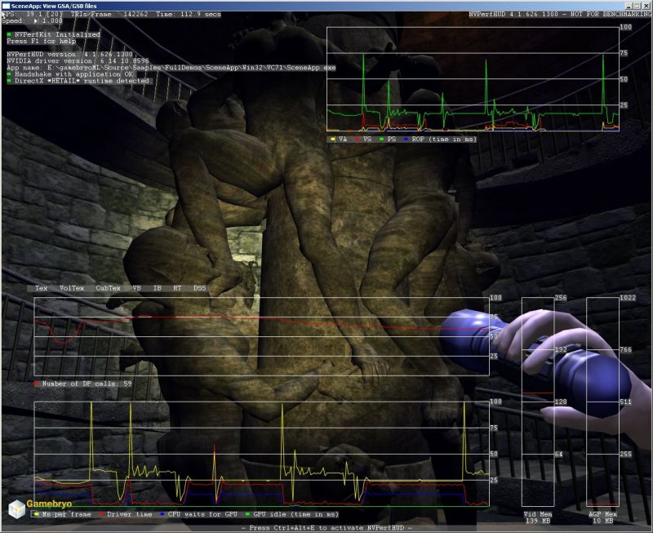Click the 'DirectX *RETAIL* runtime detected' text
This screenshot has height=533, width=653.
pyautogui.click(x=82, y=81)
